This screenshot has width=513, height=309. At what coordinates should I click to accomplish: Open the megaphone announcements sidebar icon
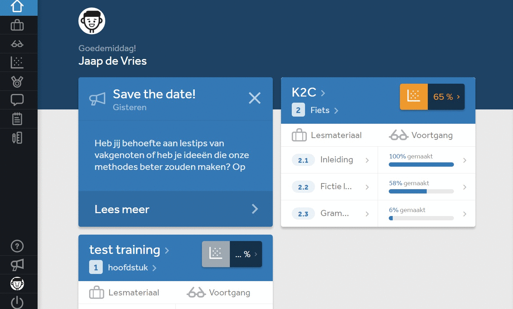point(17,265)
